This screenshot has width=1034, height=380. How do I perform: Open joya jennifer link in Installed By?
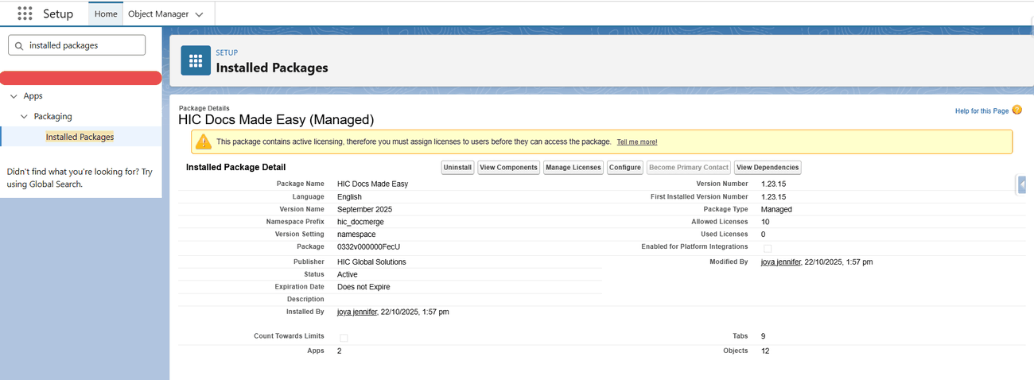pyautogui.click(x=357, y=312)
